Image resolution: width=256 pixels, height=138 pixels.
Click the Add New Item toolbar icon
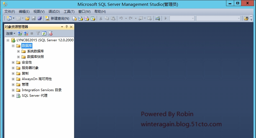19,18
